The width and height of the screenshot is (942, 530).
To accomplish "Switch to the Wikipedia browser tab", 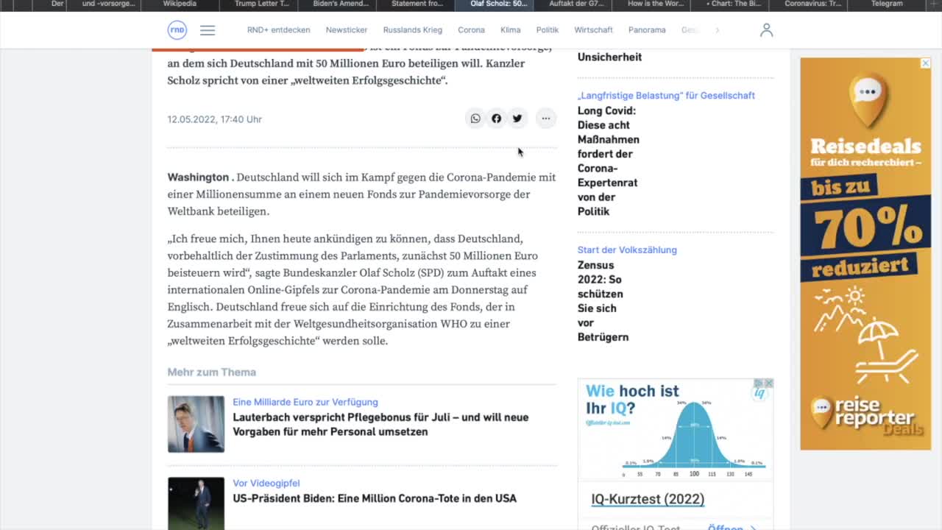I will pyautogui.click(x=180, y=4).
